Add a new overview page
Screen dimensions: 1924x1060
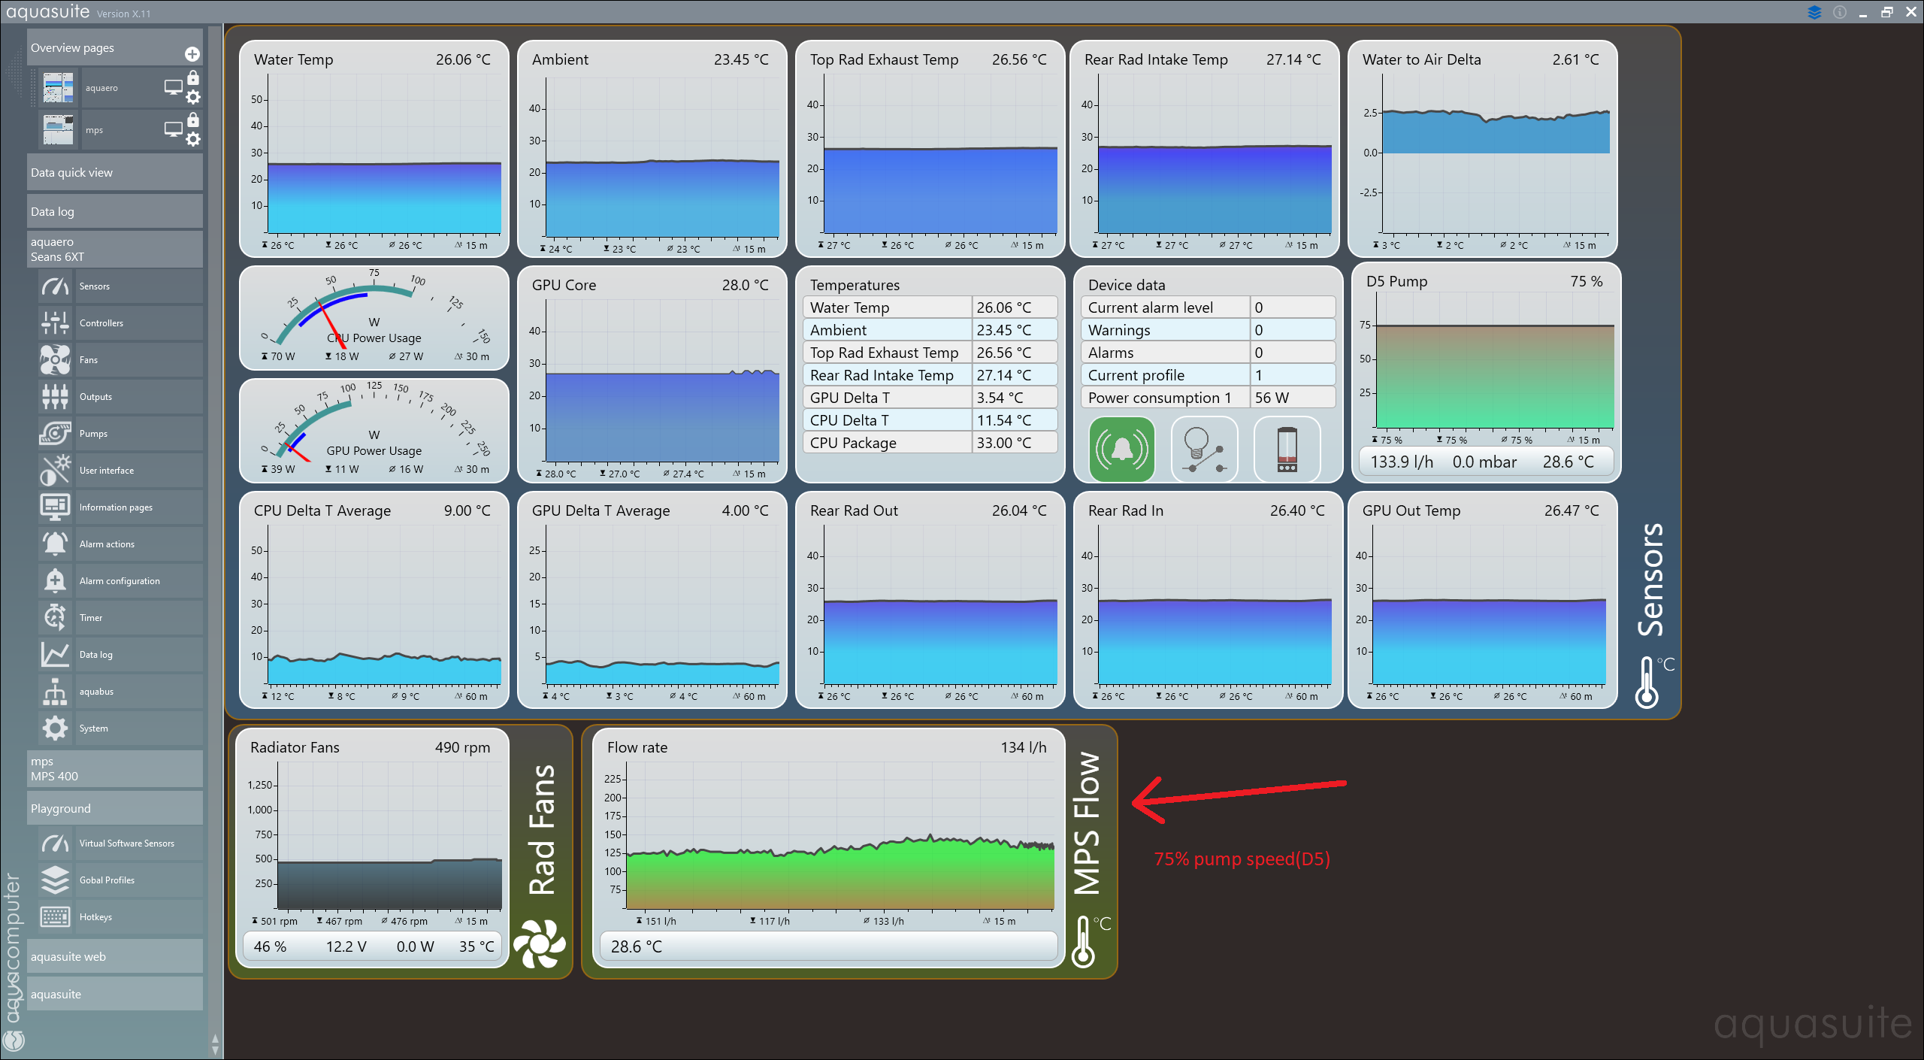click(x=192, y=54)
